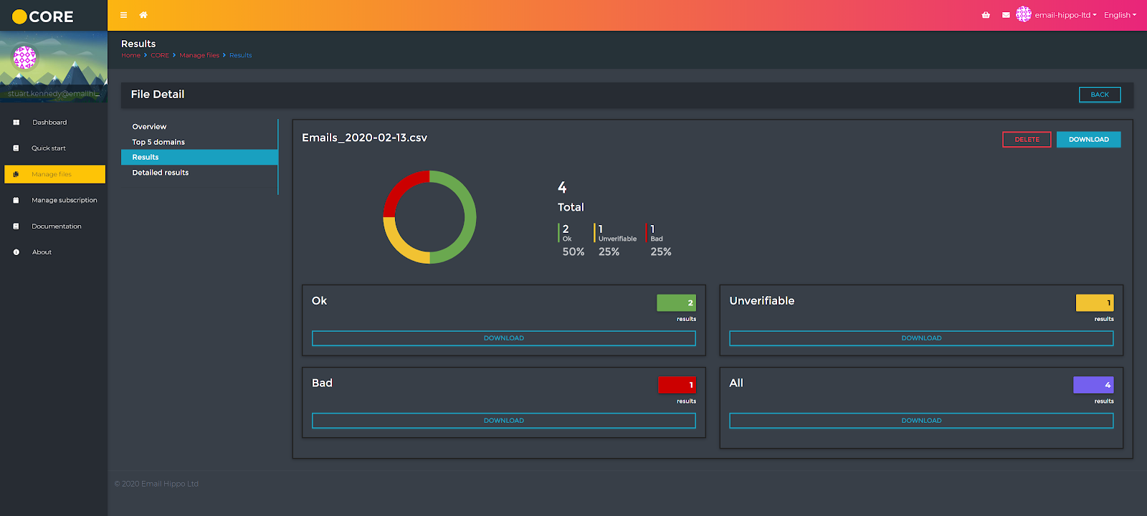Click the Quick start sidebar icon
Image resolution: width=1147 pixels, height=516 pixels.
16,148
